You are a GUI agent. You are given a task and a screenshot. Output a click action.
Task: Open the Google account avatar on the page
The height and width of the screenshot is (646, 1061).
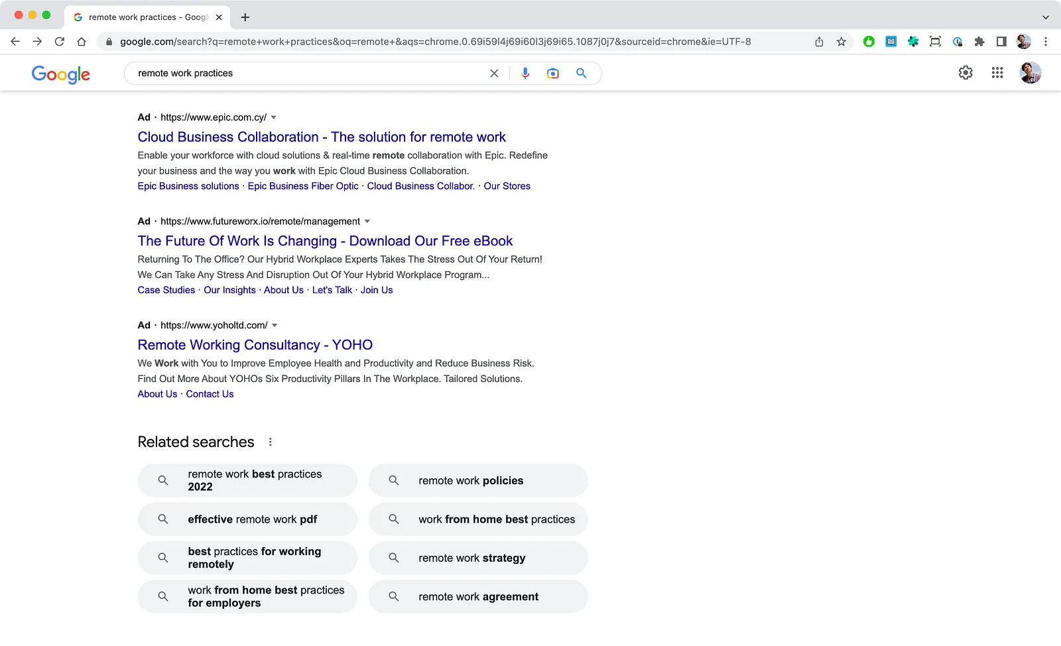point(1030,73)
